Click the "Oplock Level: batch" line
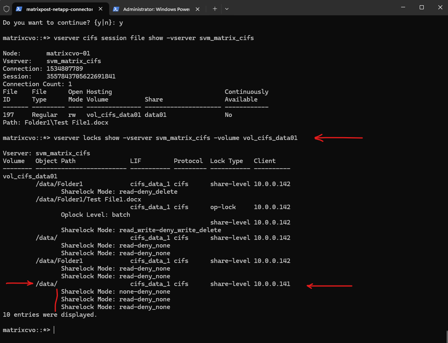The image size is (448, 343). (95, 215)
